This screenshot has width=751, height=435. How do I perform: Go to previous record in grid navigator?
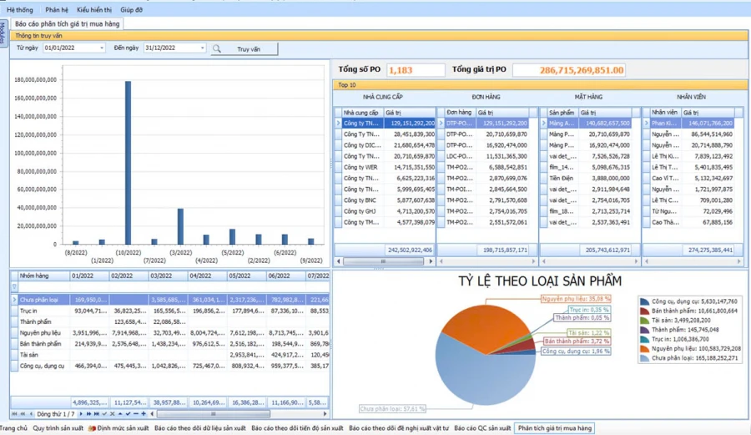31,414
